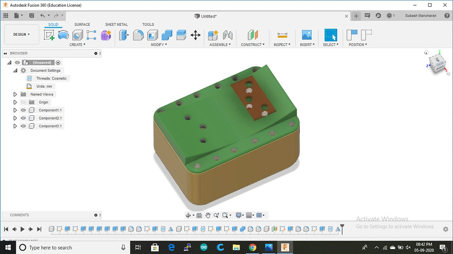Select the Look At camera tool
This screenshot has height=254, width=453.
pyautogui.click(x=199, y=215)
